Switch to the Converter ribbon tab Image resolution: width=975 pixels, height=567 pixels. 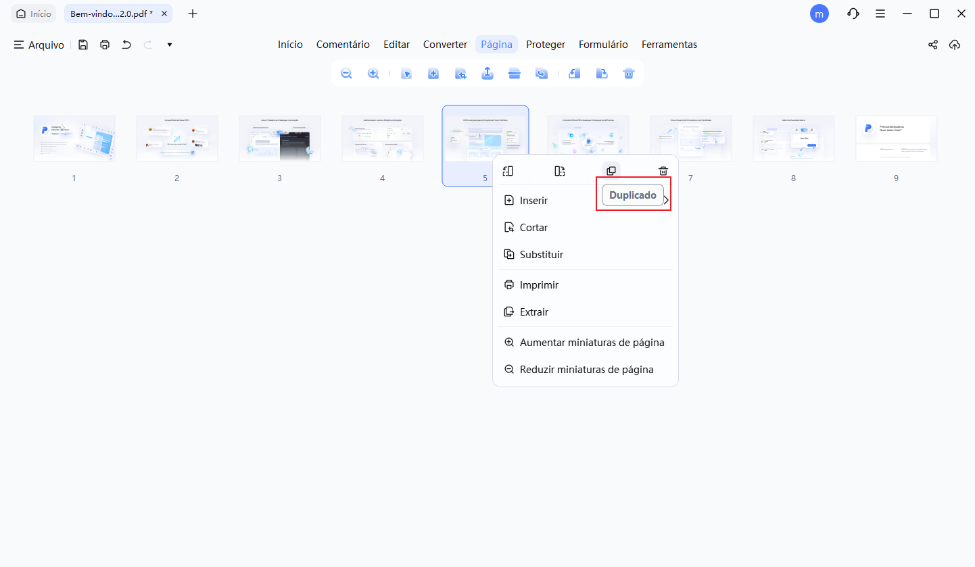[445, 44]
